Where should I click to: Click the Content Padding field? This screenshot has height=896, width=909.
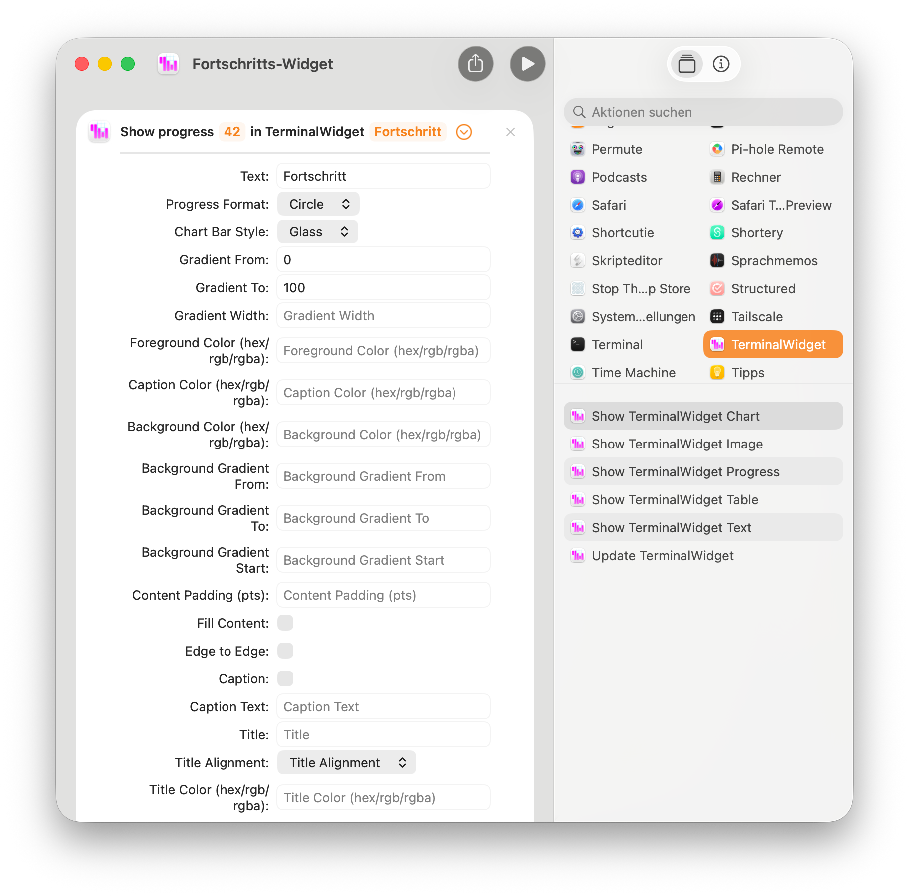384,595
